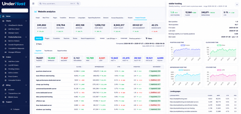The height and width of the screenshot is (114, 241).
Task: Sort table by Position column
Action: click(x=137, y=67)
